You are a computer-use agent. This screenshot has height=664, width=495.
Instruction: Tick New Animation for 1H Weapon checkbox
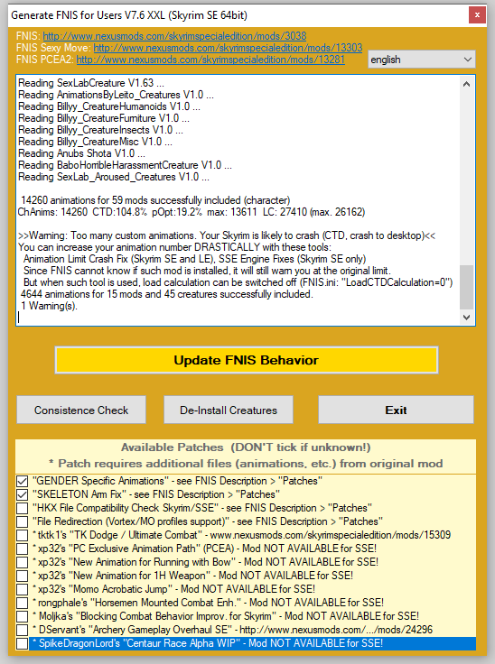(22, 576)
